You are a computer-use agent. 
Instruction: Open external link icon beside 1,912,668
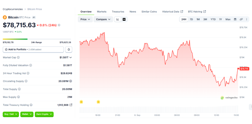pyautogui.click(x=71, y=105)
